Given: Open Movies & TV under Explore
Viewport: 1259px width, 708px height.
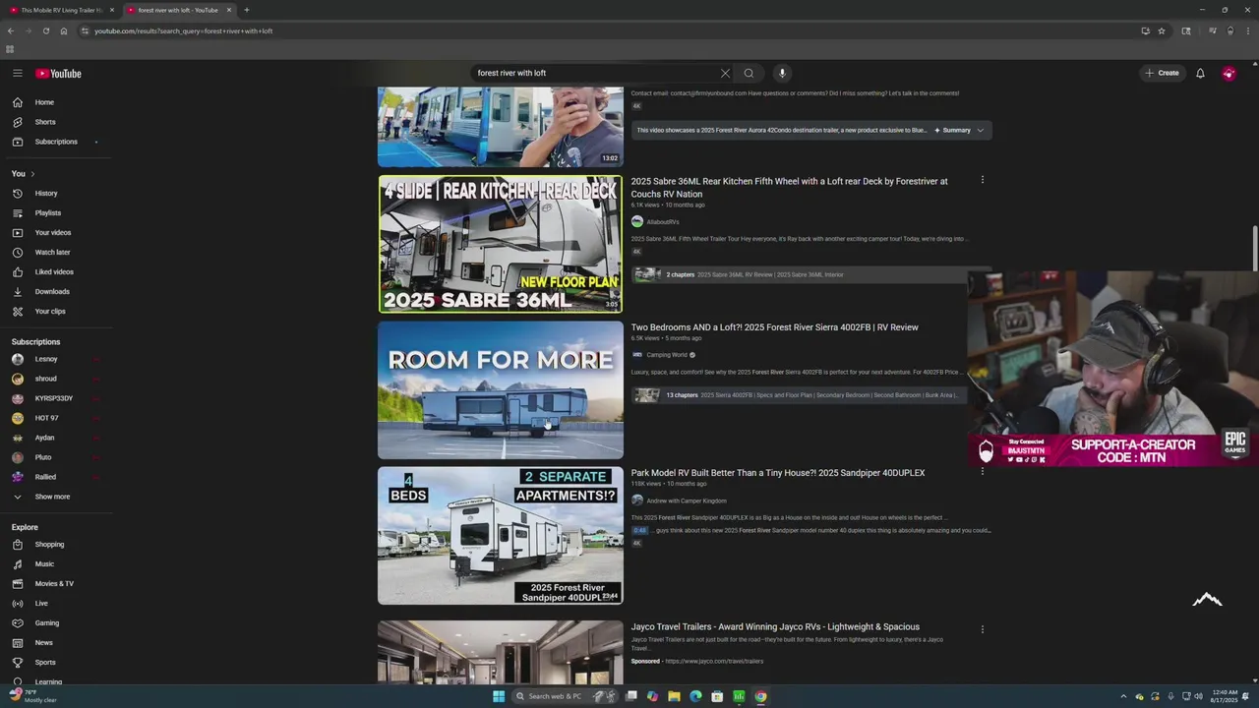Looking at the screenshot, I should 55,583.
